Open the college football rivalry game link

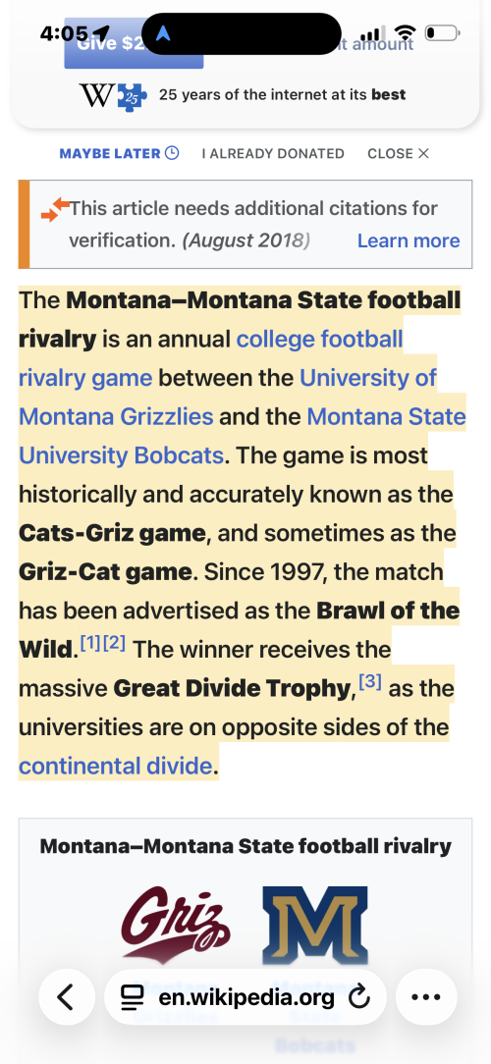pyautogui.click(x=211, y=357)
